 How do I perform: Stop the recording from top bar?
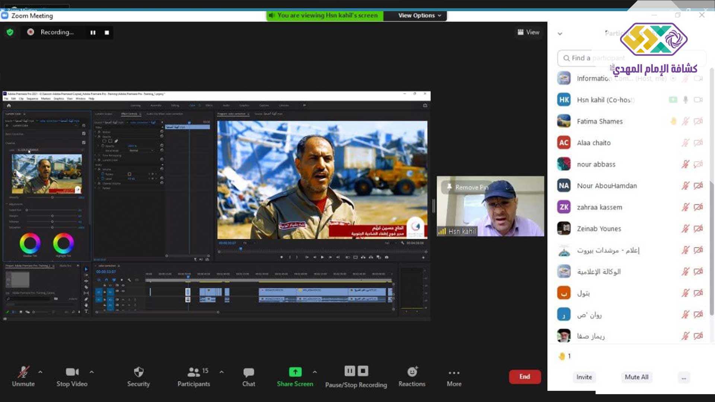coord(107,32)
